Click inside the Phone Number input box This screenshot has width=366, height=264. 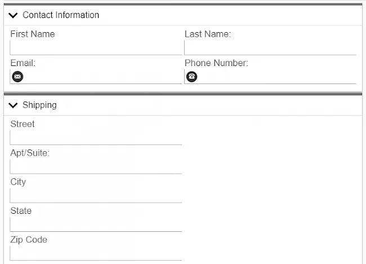(x=277, y=77)
